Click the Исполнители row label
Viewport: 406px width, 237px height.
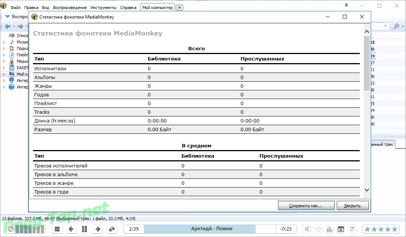click(x=50, y=68)
